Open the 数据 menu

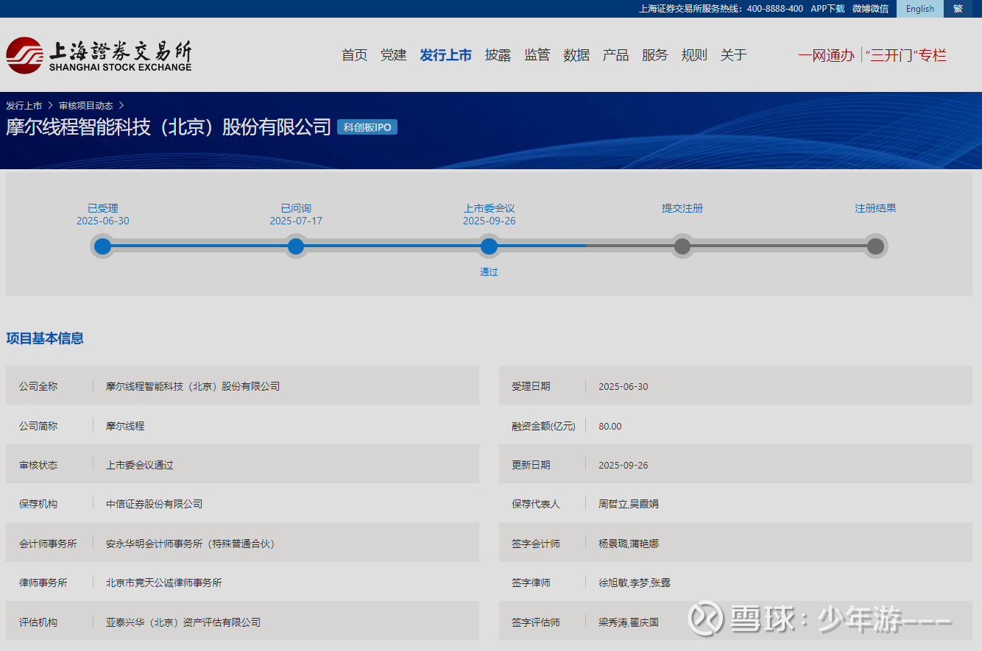(576, 55)
